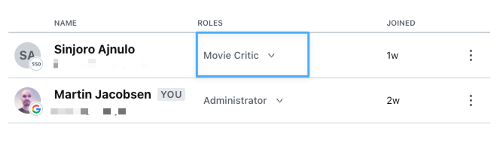502x142 pixels.
Task: Click the blurred email under Sinjoro Ajnulo
Action: coord(101,64)
